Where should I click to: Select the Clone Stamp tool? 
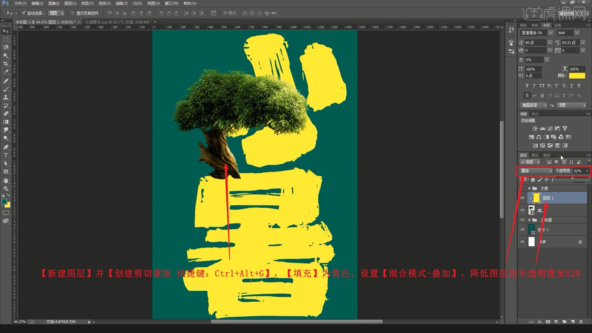click(x=6, y=97)
